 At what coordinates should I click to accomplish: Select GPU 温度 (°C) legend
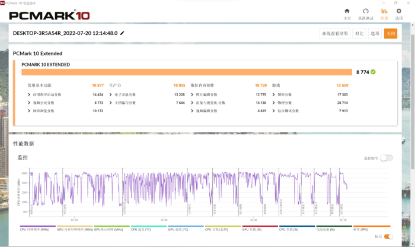click(186, 228)
